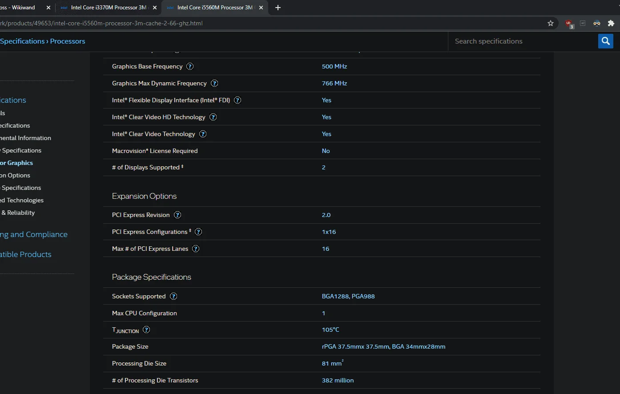Screen dimensions: 620x394
Task: Open help for Max # of PCI Express Lanes
Action: [x=196, y=249]
